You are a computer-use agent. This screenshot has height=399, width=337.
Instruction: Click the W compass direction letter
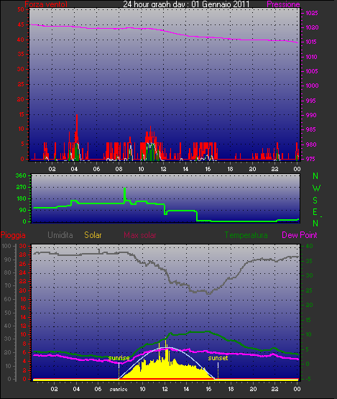click(316, 188)
